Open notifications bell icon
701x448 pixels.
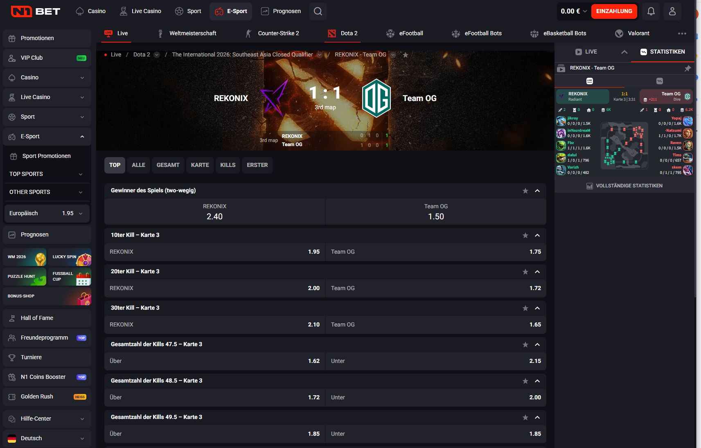pyautogui.click(x=651, y=11)
